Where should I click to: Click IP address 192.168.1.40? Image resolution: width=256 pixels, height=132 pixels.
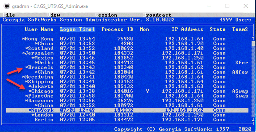pos(184,48)
